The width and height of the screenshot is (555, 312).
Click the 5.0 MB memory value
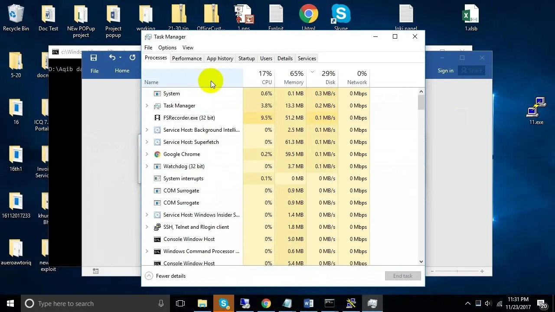point(295,239)
